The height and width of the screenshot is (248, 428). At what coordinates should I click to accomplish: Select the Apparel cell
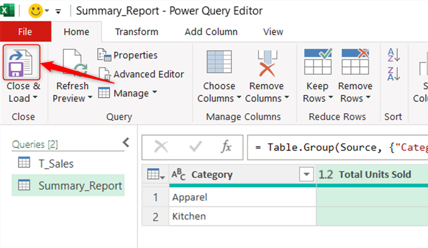pos(243,197)
